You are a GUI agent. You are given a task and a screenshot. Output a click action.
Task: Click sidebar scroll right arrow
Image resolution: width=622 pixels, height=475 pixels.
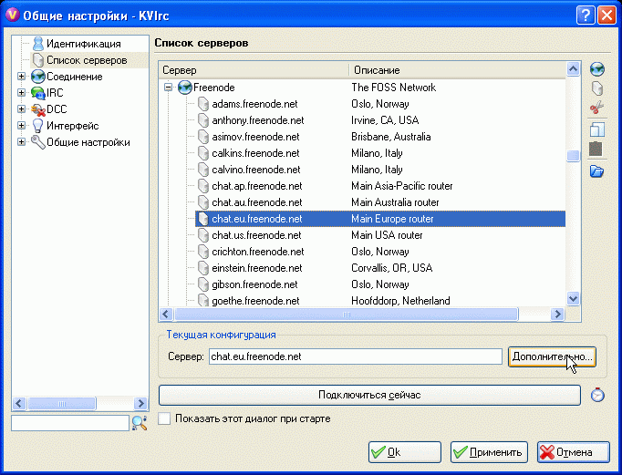140,404
